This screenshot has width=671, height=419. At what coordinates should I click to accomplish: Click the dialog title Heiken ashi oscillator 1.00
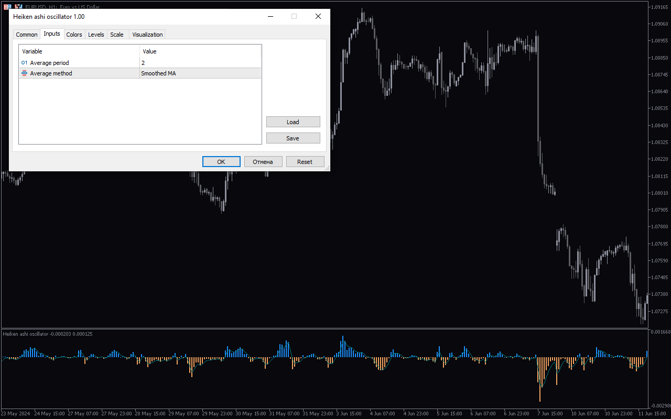coord(49,17)
